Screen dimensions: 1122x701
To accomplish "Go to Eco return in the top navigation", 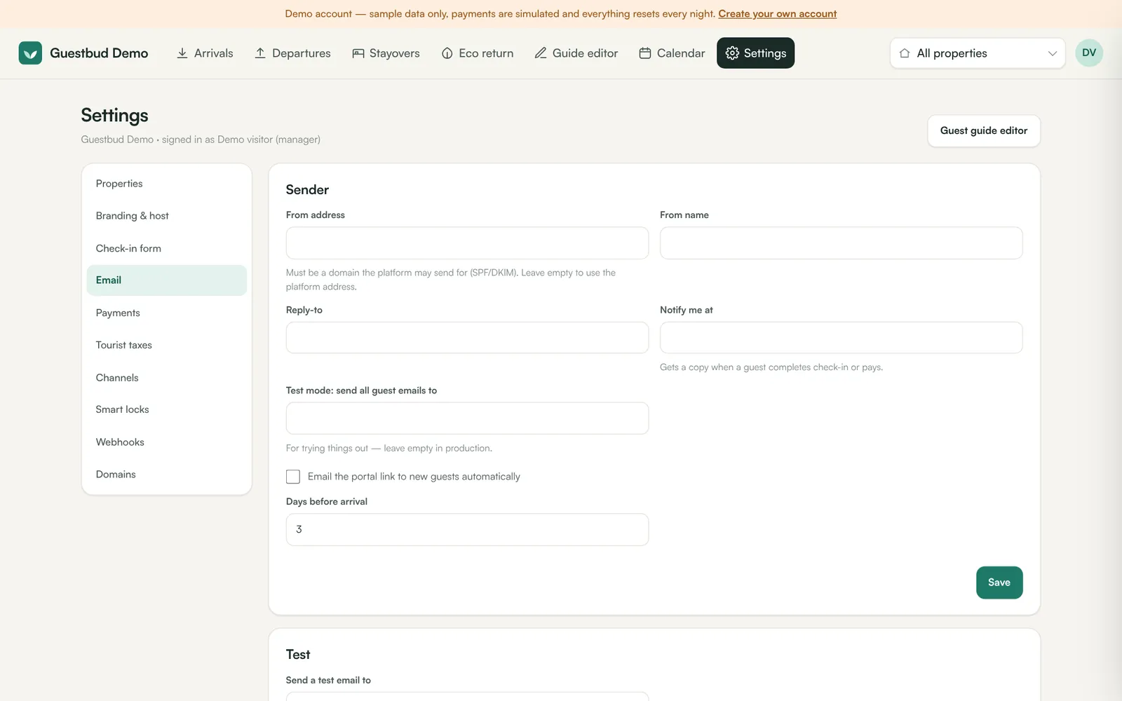I will [x=478, y=53].
